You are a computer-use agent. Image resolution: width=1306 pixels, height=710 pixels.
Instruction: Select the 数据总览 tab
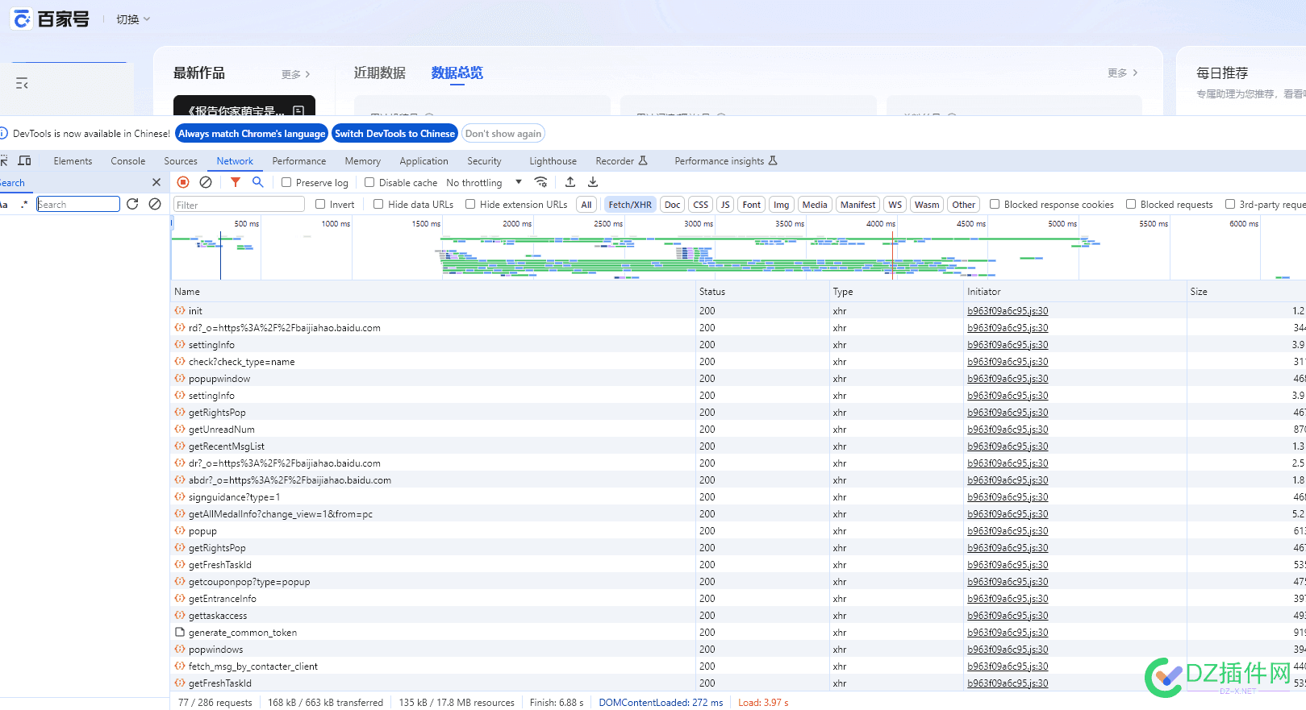457,73
